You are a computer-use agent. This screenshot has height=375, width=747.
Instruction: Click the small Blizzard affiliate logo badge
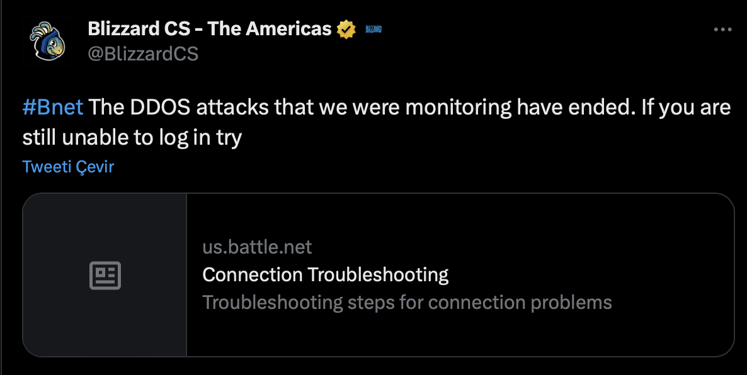(x=374, y=29)
